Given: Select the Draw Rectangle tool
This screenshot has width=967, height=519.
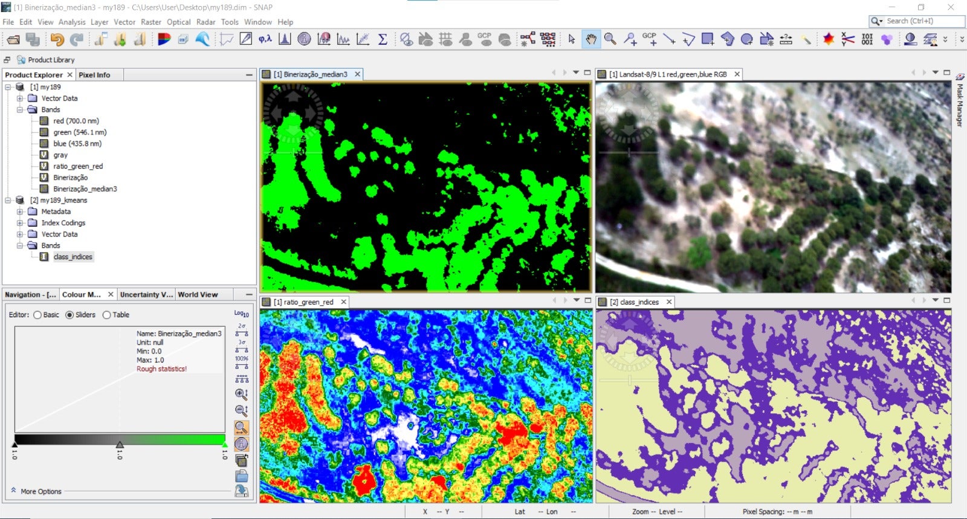Looking at the screenshot, I should coord(708,40).
